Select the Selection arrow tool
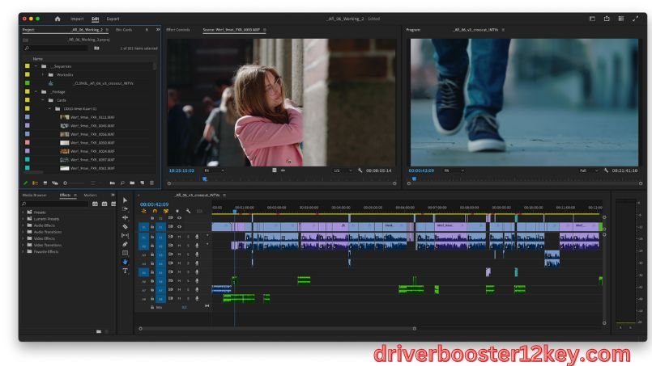 pos(126,200)
